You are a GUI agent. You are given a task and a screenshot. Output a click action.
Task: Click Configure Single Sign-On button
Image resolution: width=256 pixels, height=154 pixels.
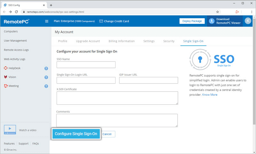[76, 134]
